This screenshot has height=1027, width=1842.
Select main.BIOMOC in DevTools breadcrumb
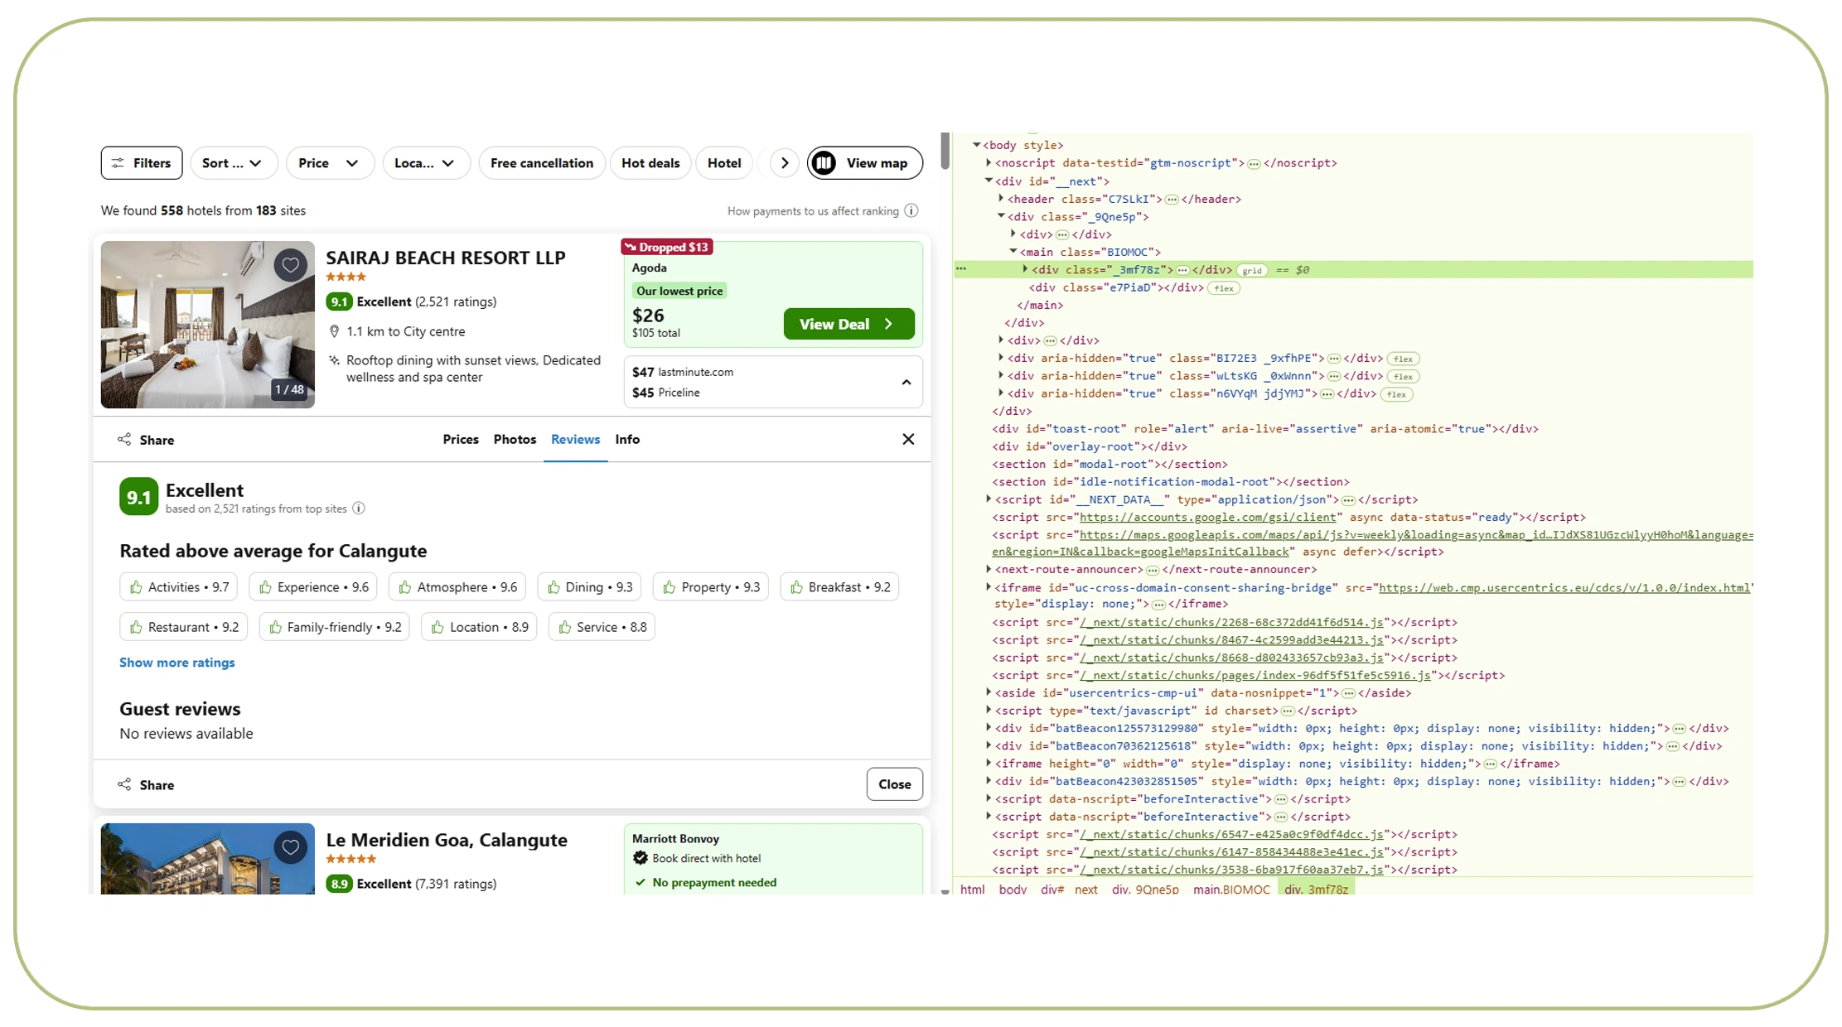1231,890
